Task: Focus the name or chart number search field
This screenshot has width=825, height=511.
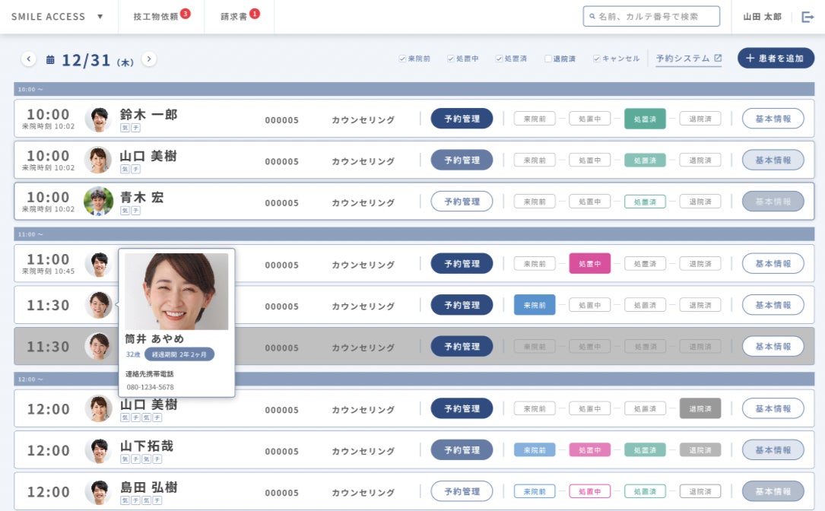Action: [x=652, y=16]
